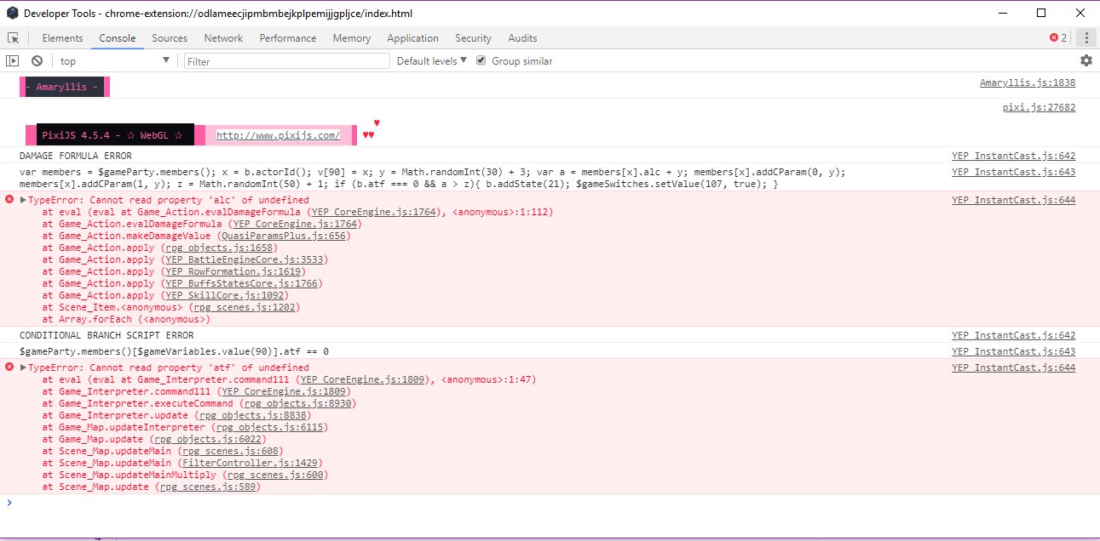Switch to the Elements tab

63,38
